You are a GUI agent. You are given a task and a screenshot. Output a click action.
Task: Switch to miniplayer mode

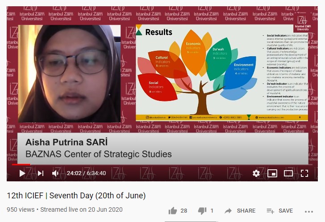coord(272,173)
